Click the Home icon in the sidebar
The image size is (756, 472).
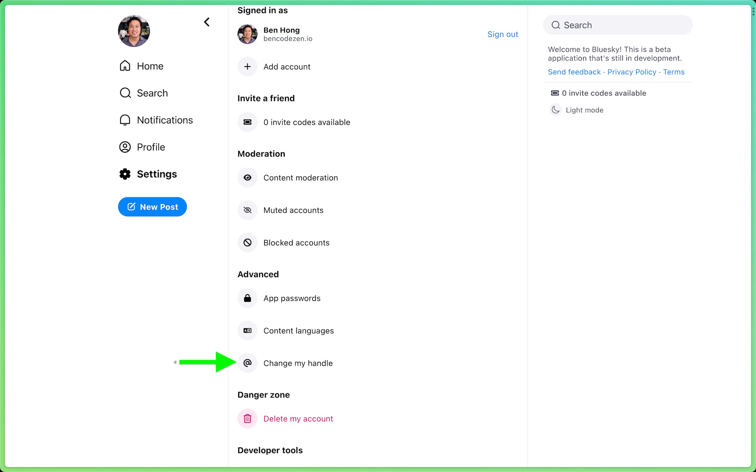tap(125, 66)
